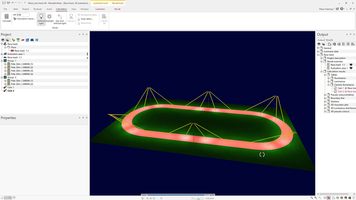Screen dimensions: 356x200
Task: Click the Cancel all button
Action: pyautogui.click(x=104, y=19)
